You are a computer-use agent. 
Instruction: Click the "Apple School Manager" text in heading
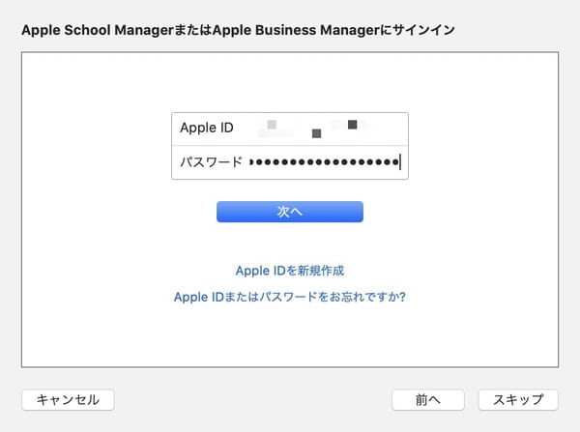pyautogui.click(x=98, y=30)
